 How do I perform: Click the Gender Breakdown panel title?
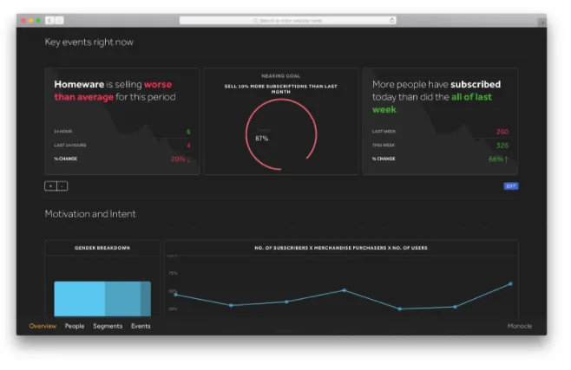tap(102, 248)
